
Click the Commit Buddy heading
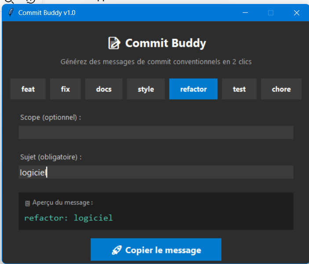pyautogui.click(x=166, y=43)
